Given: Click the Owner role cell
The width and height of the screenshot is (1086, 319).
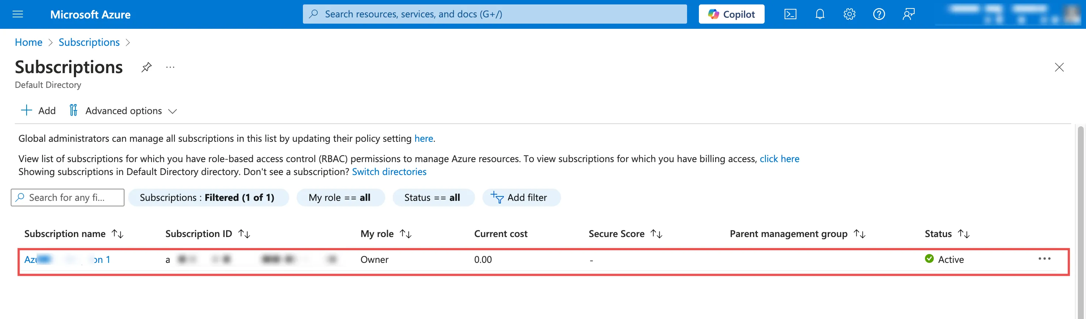Looking at the screenshot, I should click(x=374, y=259).
